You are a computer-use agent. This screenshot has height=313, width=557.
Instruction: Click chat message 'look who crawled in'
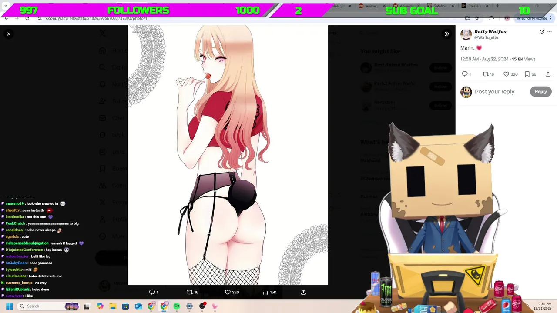[x=43, y=203]
